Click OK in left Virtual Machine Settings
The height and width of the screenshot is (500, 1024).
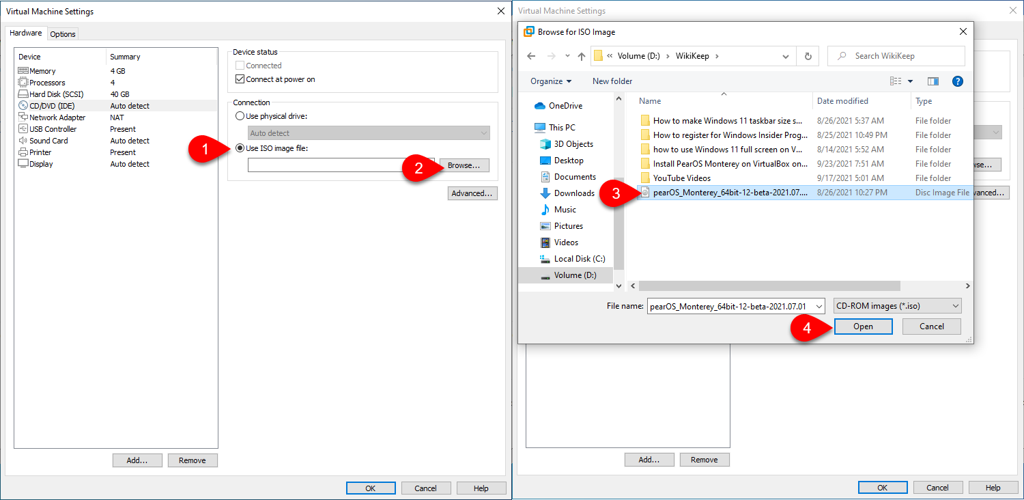pyautogui.click(x=371, y=488)
